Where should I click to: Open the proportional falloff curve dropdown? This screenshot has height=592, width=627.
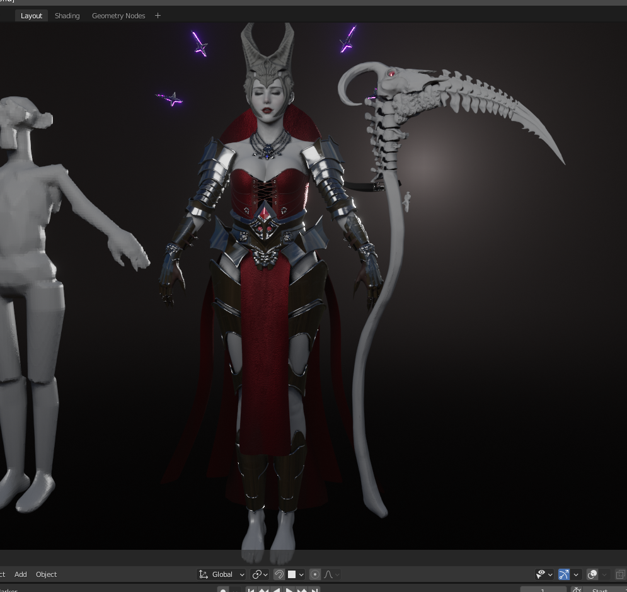click(331, 574)
